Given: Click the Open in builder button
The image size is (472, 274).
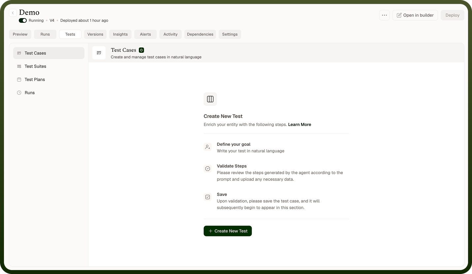Looking at the screenshot, I should point(415,15).
